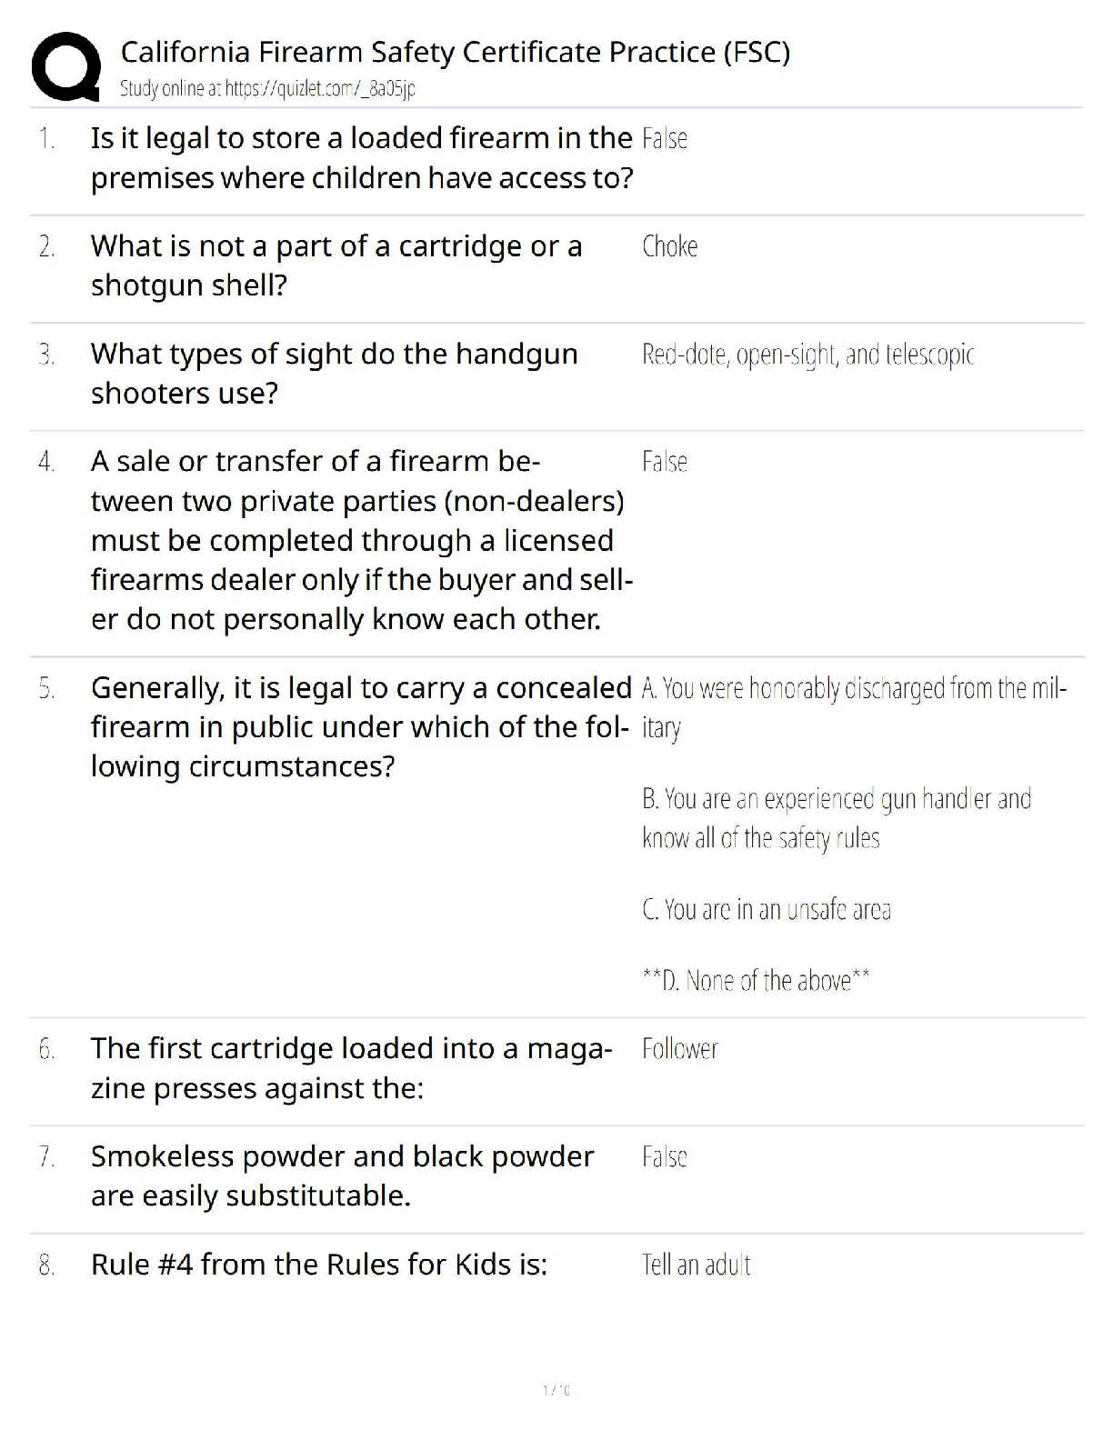Click the concealed firearm carry question

pos(361,726)
